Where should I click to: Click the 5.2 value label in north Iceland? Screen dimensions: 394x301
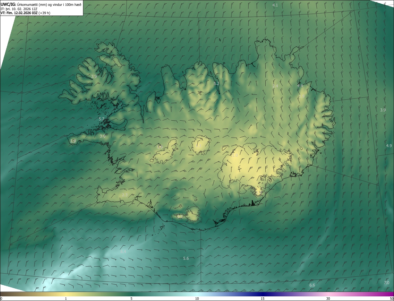point(216,83)
